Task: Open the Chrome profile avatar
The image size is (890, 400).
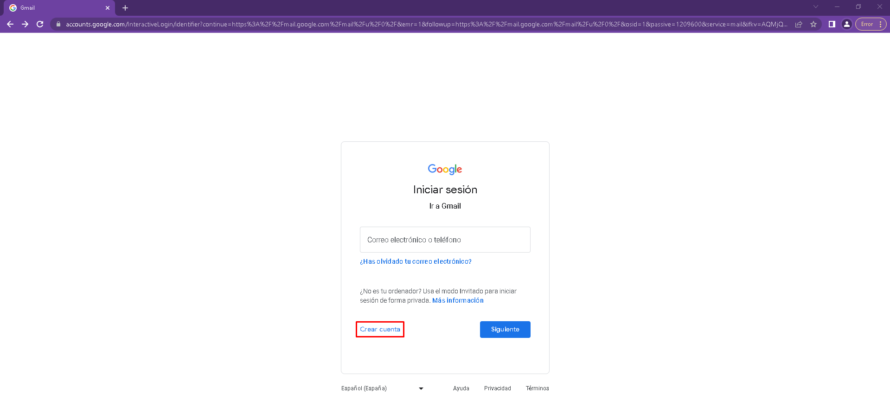Action: click(847, 24)
